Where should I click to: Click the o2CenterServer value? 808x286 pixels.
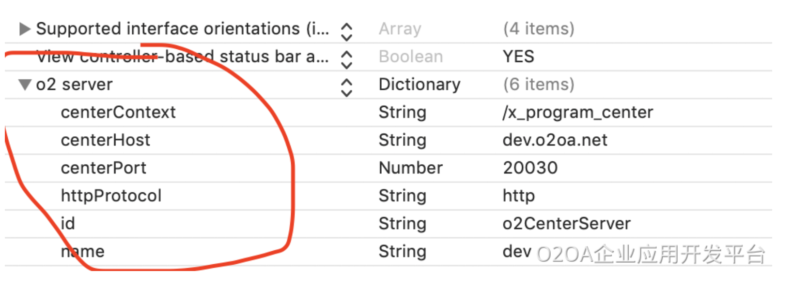coord(567,224)
